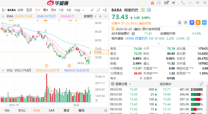The image size is (208, 114).
Task: Click the blue Buy button
Action: pyautogui.click(x=192, y=22)
